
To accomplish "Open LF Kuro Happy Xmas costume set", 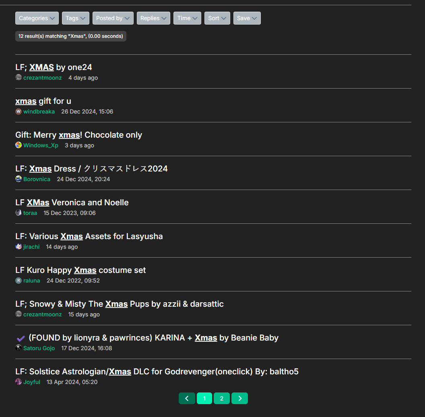I will 80,270.
